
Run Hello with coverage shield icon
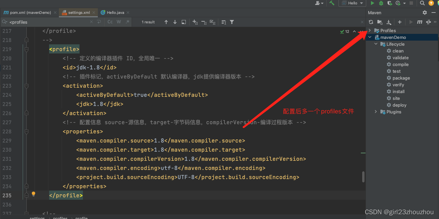(389, 3)
